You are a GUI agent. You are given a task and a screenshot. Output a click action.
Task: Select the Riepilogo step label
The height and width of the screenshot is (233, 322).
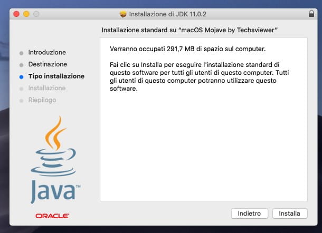[42, 100]
